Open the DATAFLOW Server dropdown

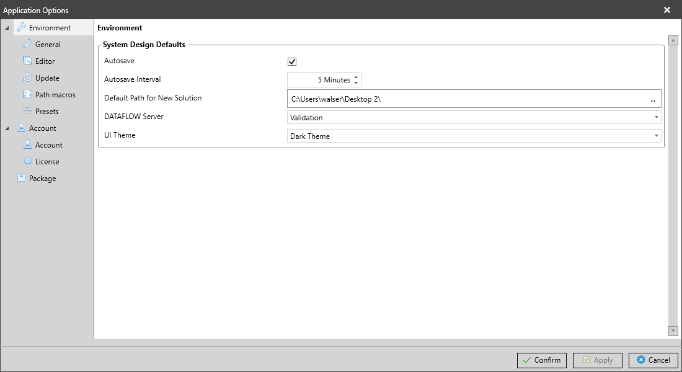tap(474, 117)
